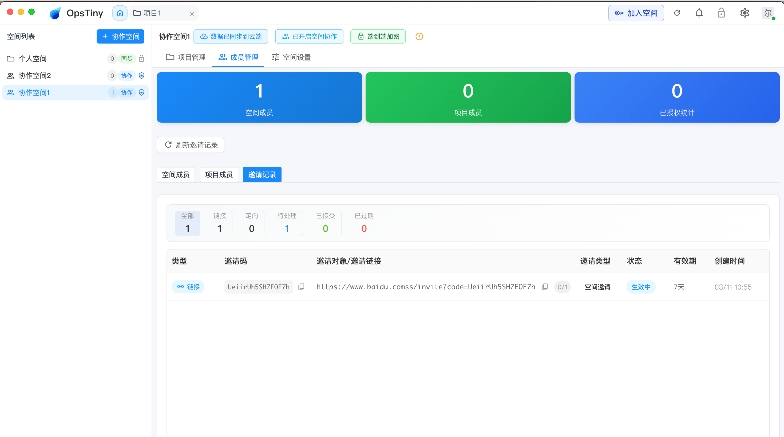
Task: Open settings with the gear icon
Action: point(745,13)
